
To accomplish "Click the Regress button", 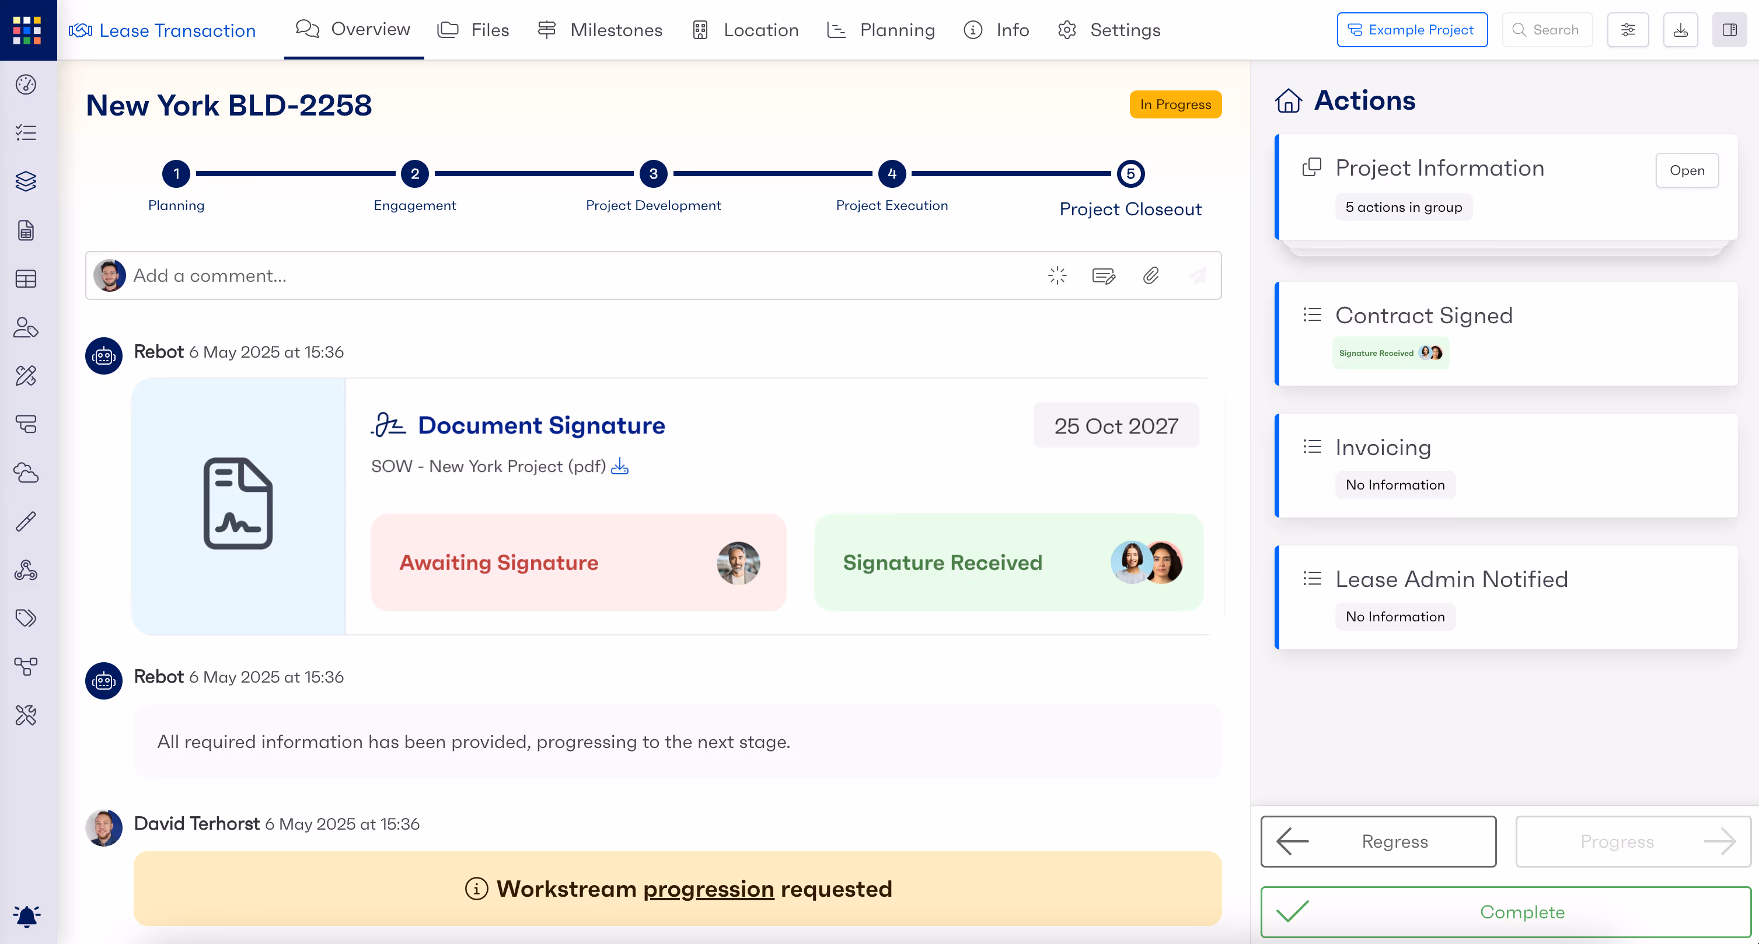I will tap(1378, 842).
